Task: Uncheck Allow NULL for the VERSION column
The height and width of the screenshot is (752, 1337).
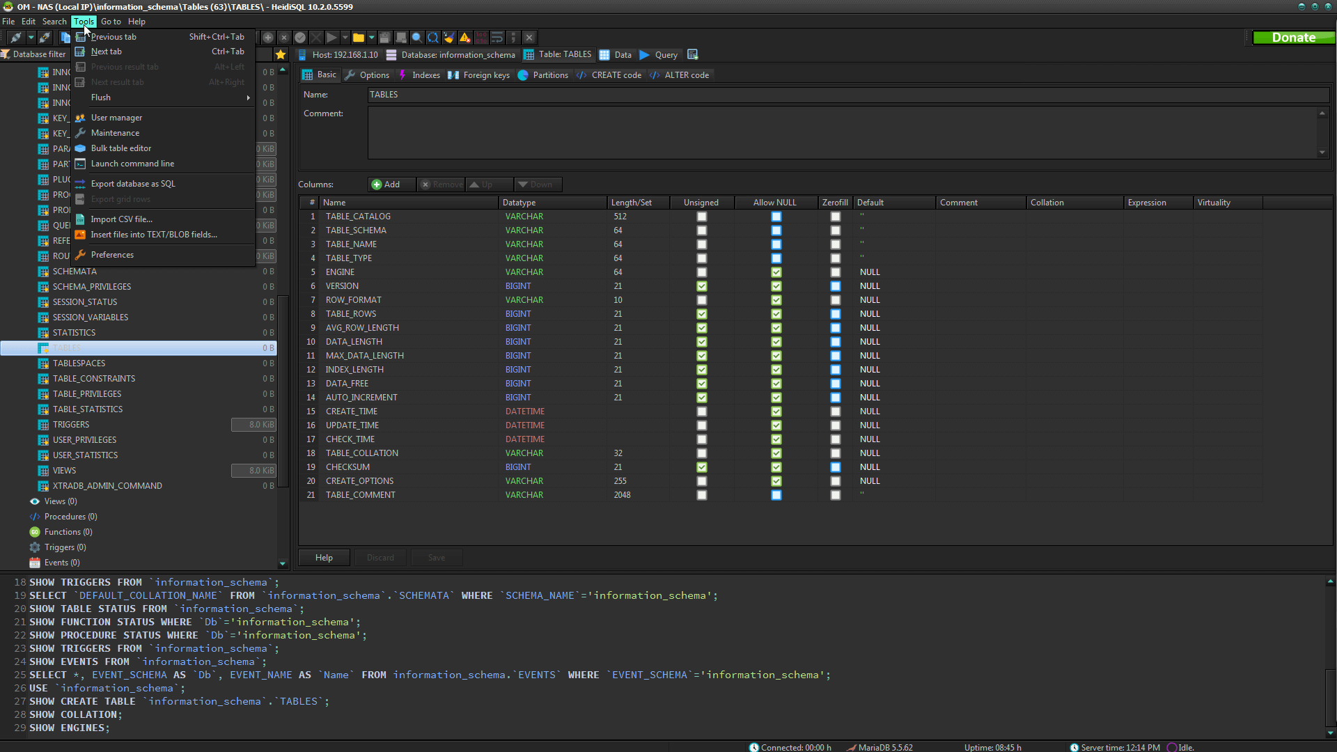Action: pos(776,286)
